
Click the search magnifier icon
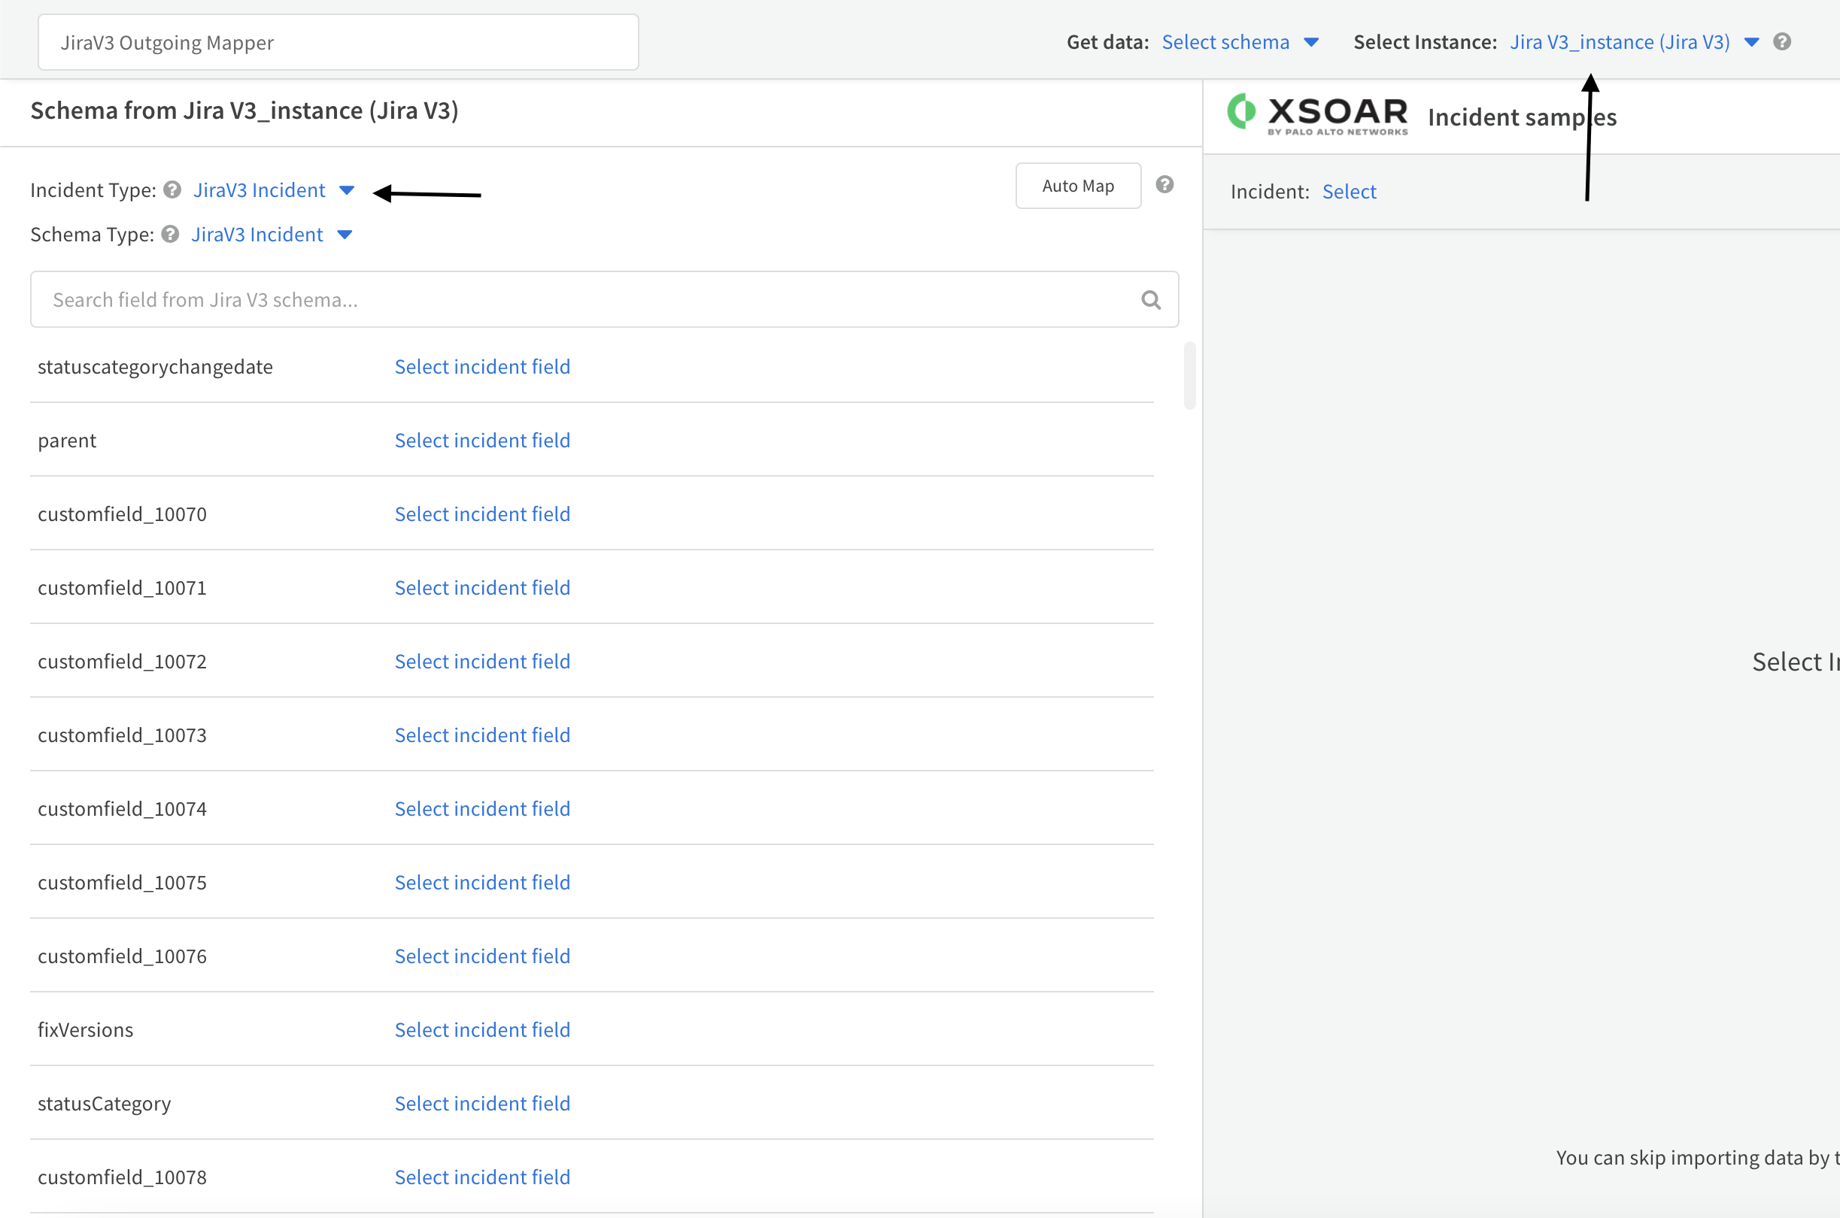(1151, 300)
